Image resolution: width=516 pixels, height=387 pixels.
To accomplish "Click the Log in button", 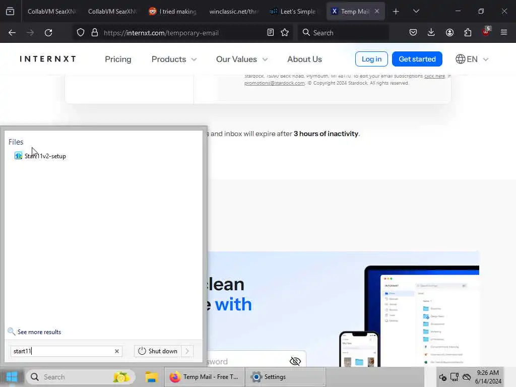I will point(371,59).
